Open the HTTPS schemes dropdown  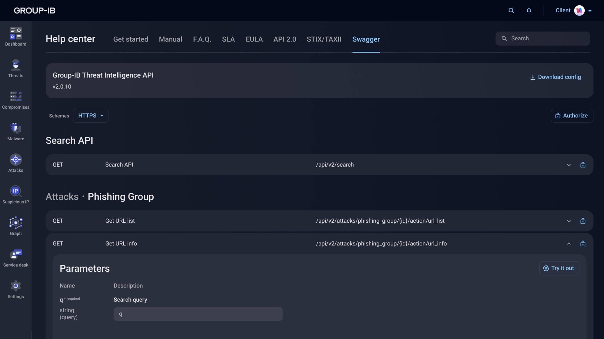pos(91,116)
